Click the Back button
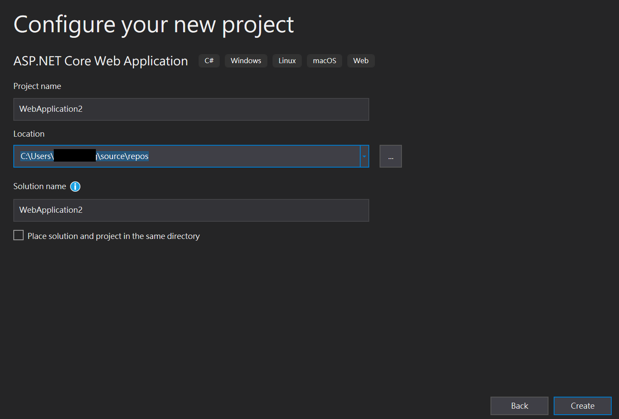Viewport: 619px width, 419px height. click(x=519, y=406)
